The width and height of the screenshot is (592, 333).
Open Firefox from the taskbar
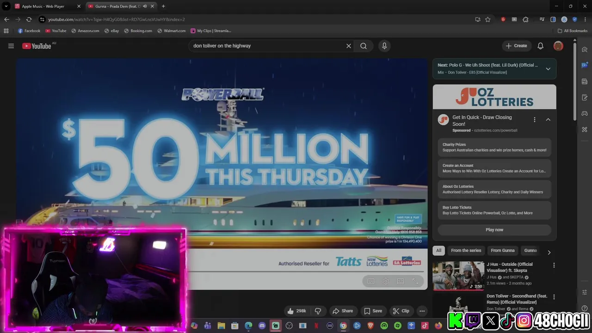pos(438,326)
